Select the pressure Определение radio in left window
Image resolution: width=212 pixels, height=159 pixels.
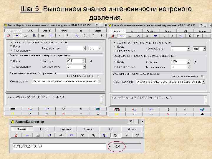pyautogui.click(x=11, y=50)
